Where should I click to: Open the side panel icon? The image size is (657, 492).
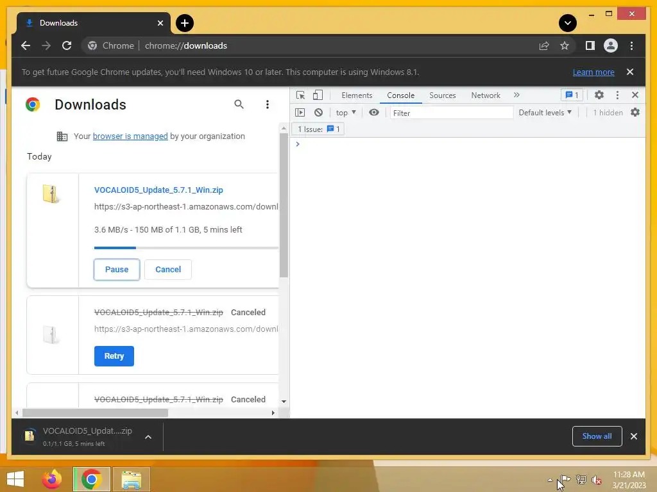tap(590, 45)
